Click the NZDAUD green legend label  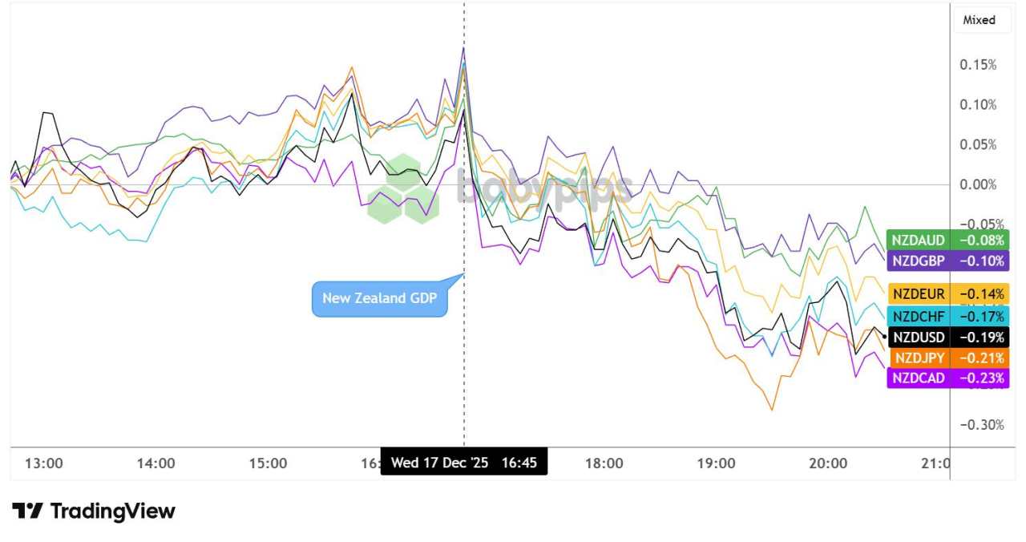[x=918, y=241]
